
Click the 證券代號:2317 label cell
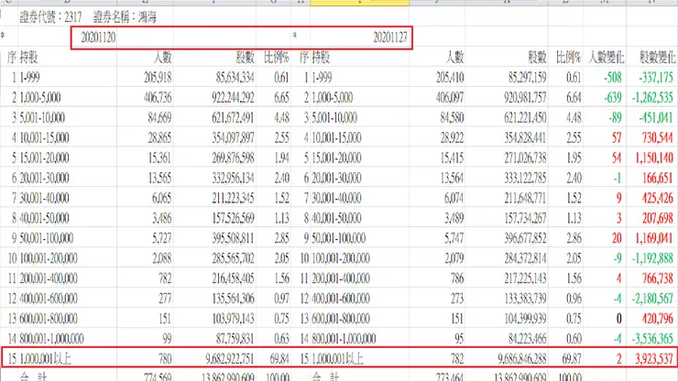(50, 17)
